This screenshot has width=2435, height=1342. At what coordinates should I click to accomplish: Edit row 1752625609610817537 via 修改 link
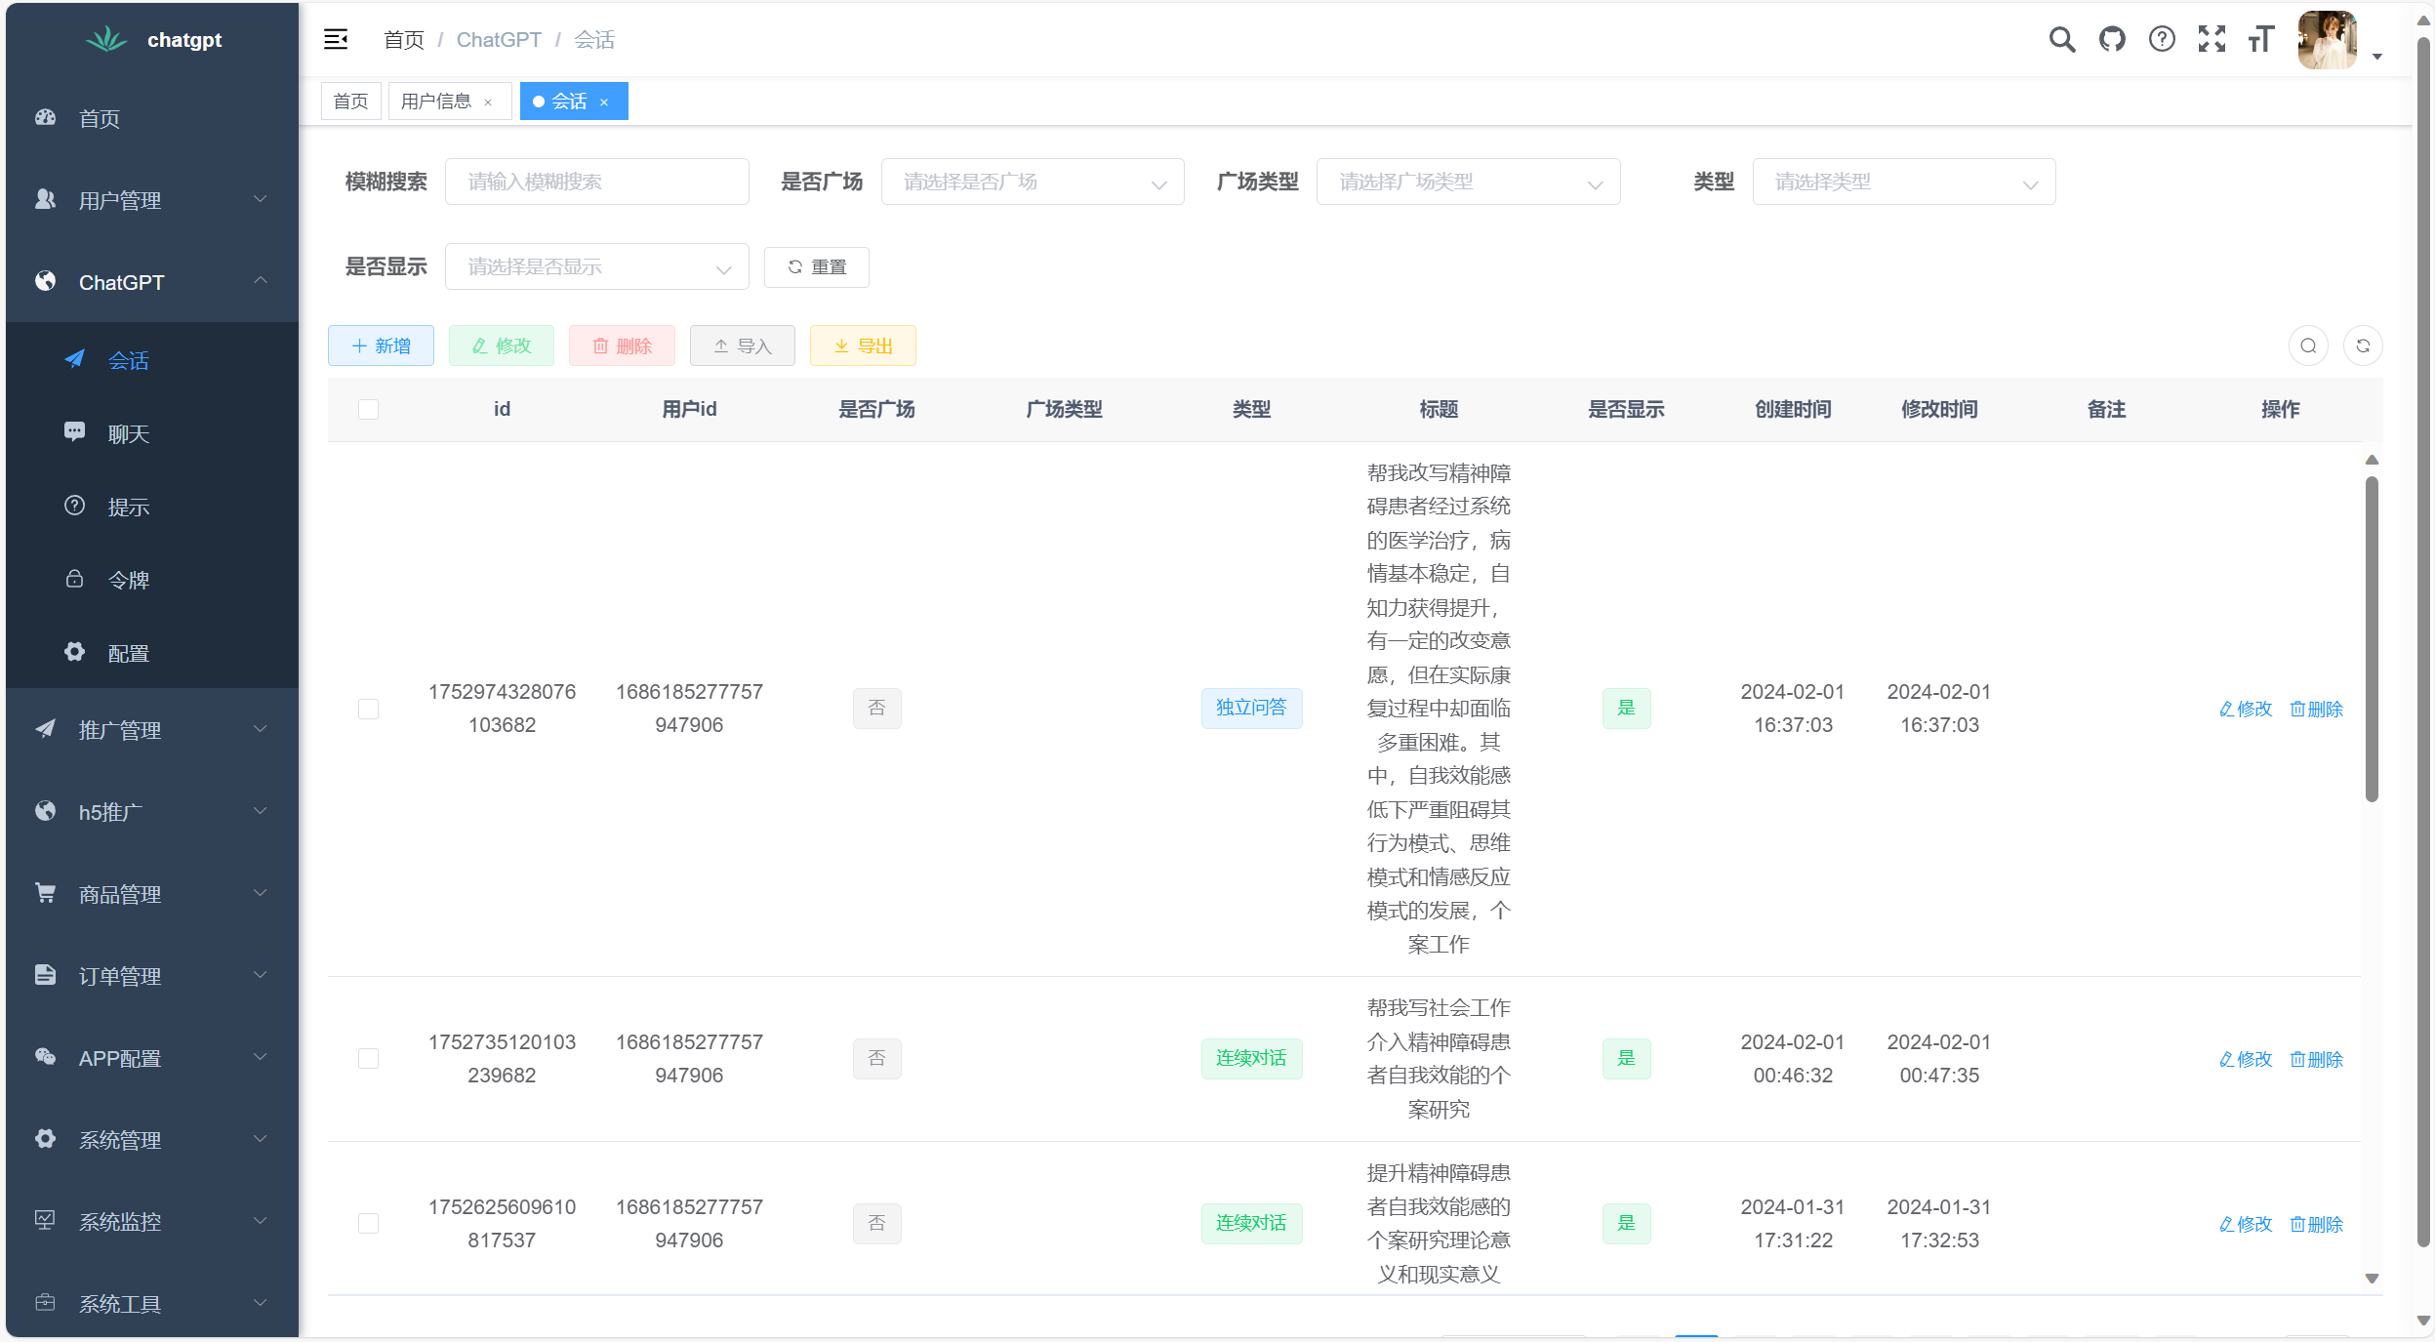coord(2246,1224)
